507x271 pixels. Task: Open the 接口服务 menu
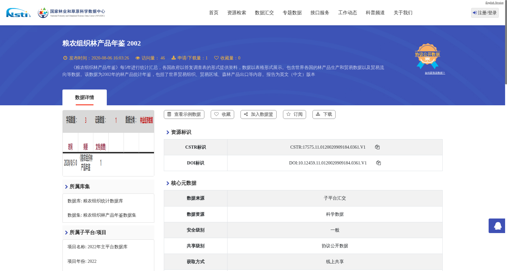(x=320, y=13)
